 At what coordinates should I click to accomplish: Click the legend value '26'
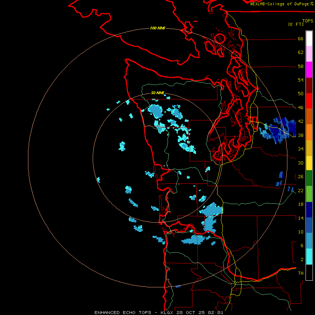click(x=301, y=177)
